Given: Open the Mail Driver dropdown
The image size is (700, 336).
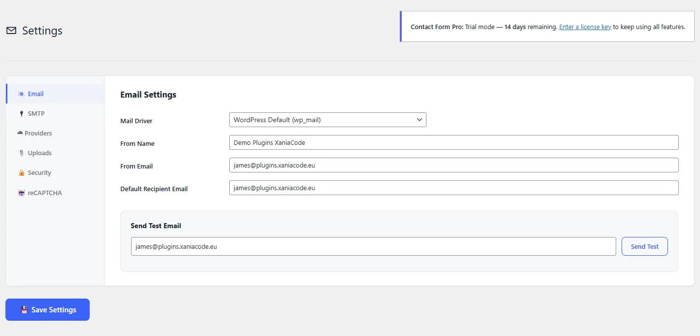Looking at the screenshot, I should tap(328, 120).
